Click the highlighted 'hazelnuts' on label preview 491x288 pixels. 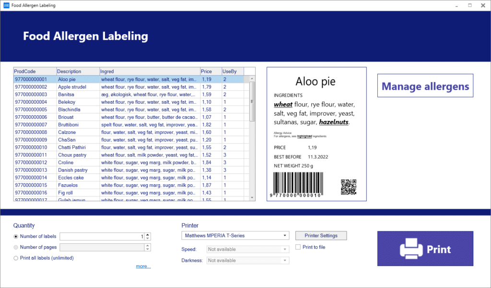(x=334, y=122)
